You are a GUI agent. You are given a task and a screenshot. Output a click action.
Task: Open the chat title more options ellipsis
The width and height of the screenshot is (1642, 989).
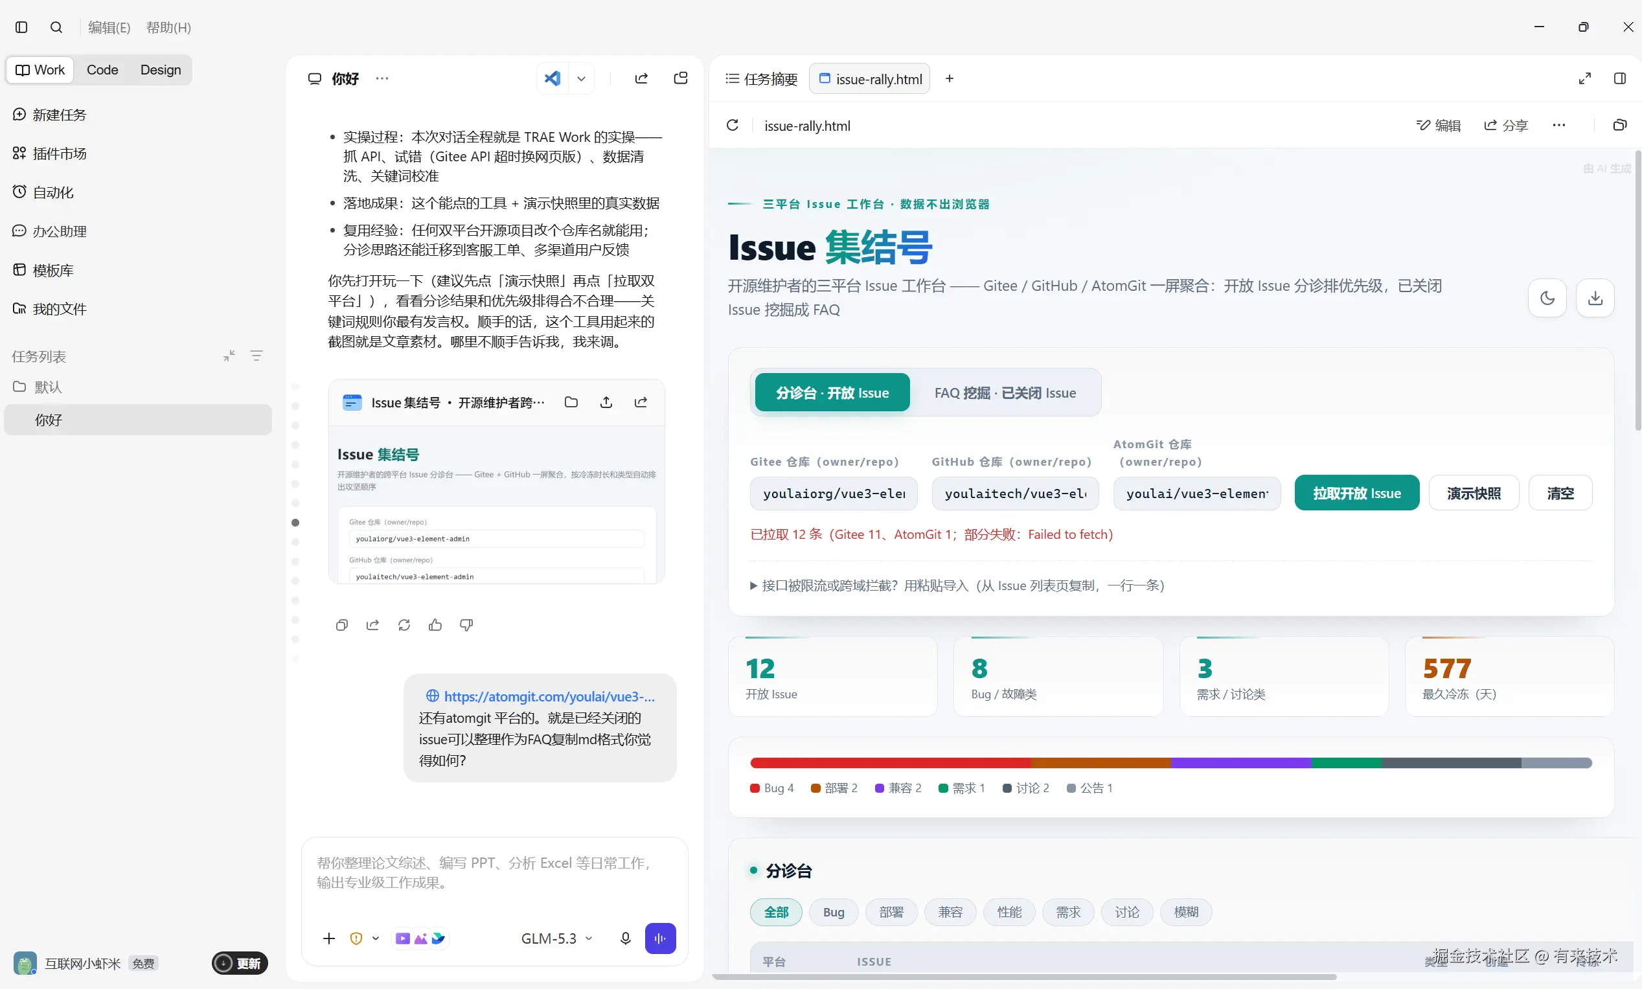(x=382, y=78)
